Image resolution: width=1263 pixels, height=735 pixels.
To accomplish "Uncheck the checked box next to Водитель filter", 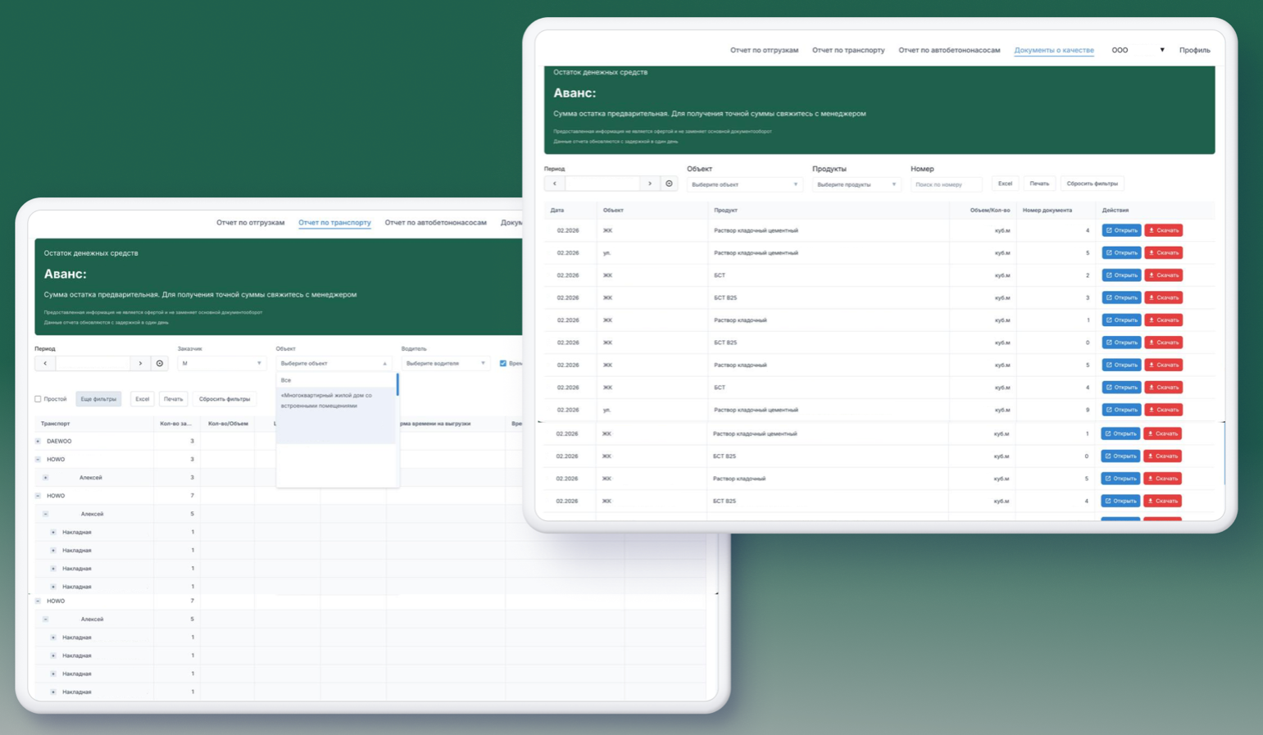I will tap(503, 363).
